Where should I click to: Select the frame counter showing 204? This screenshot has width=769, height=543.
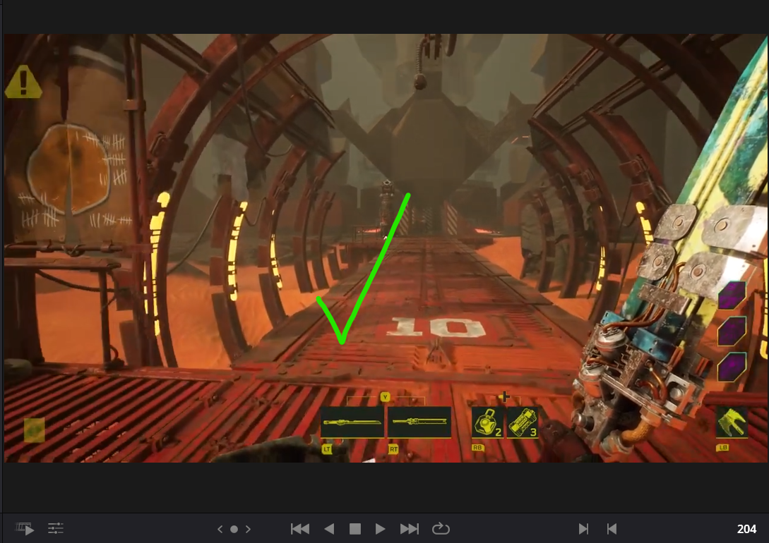746,529
